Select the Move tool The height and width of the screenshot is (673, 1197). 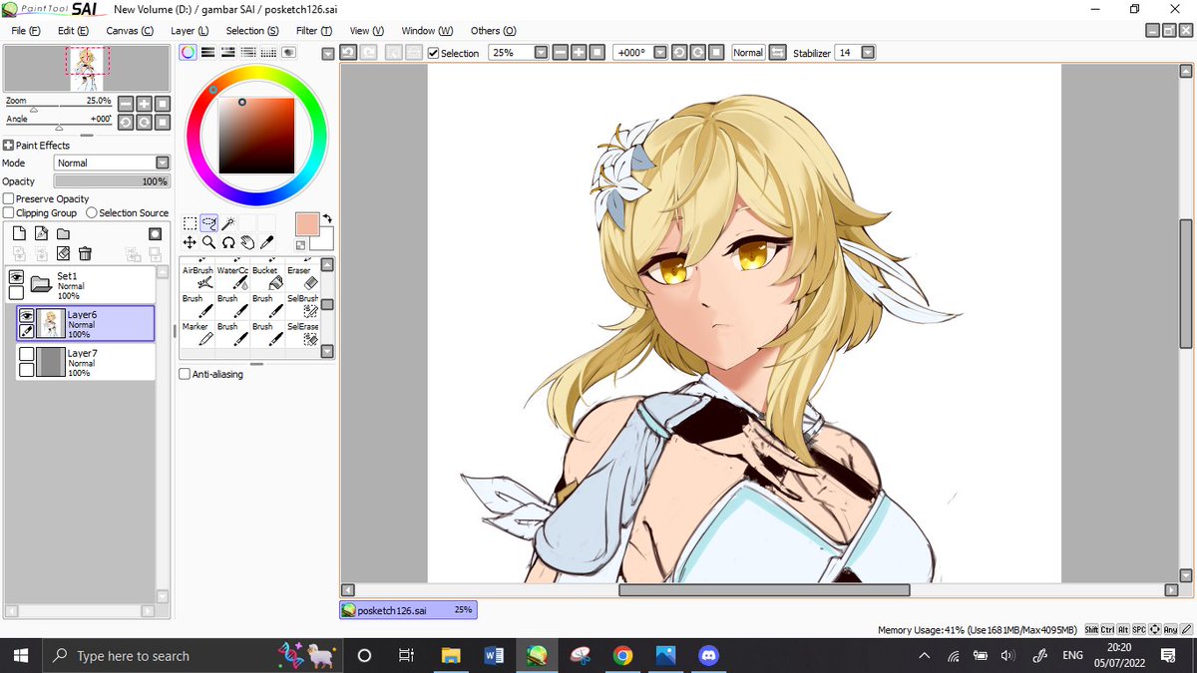coord(190,242)
